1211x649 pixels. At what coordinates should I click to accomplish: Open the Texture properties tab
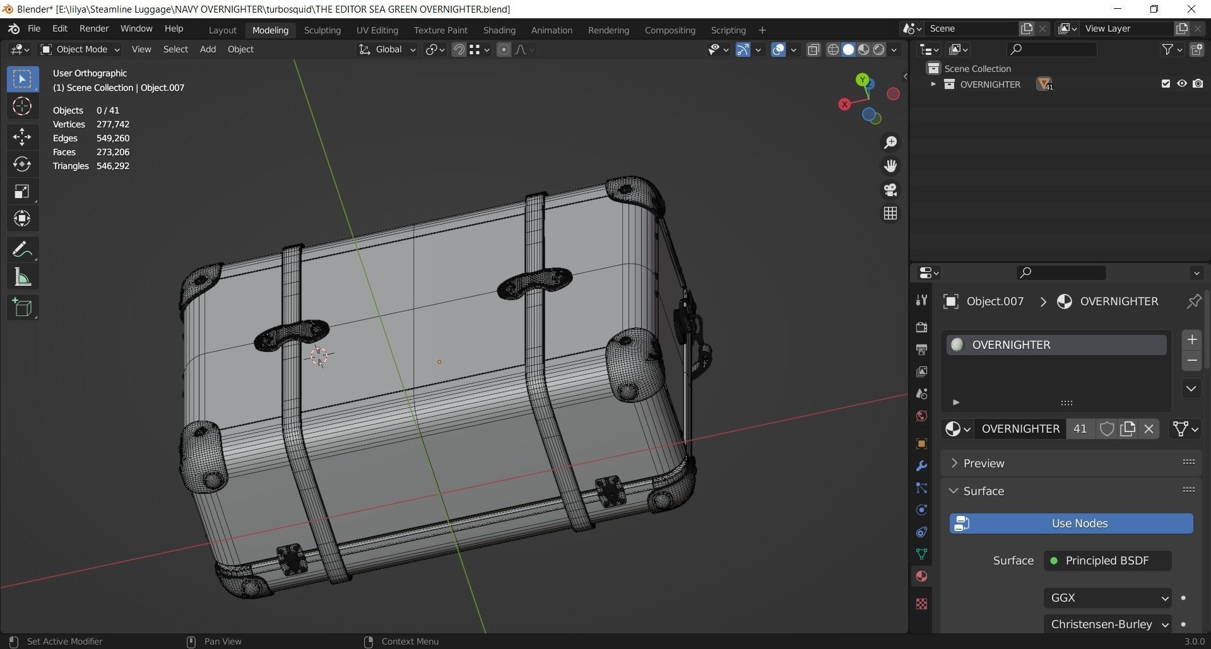(x=921, y=604)
